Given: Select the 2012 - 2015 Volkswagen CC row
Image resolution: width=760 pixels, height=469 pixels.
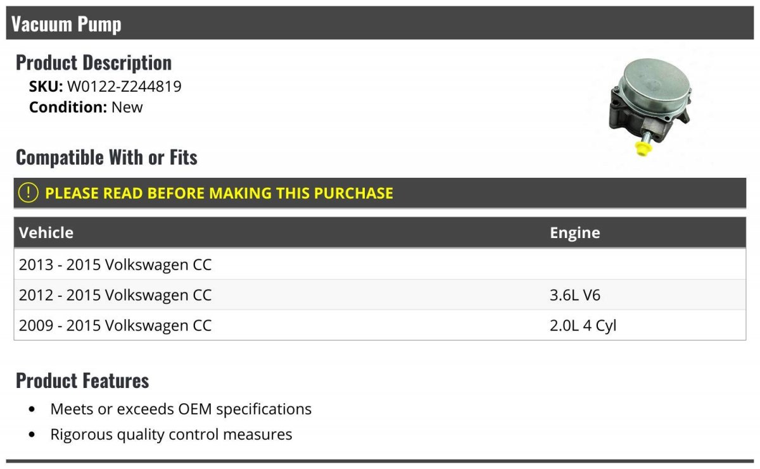Looking at the screenshot, I should pos(115,295).
